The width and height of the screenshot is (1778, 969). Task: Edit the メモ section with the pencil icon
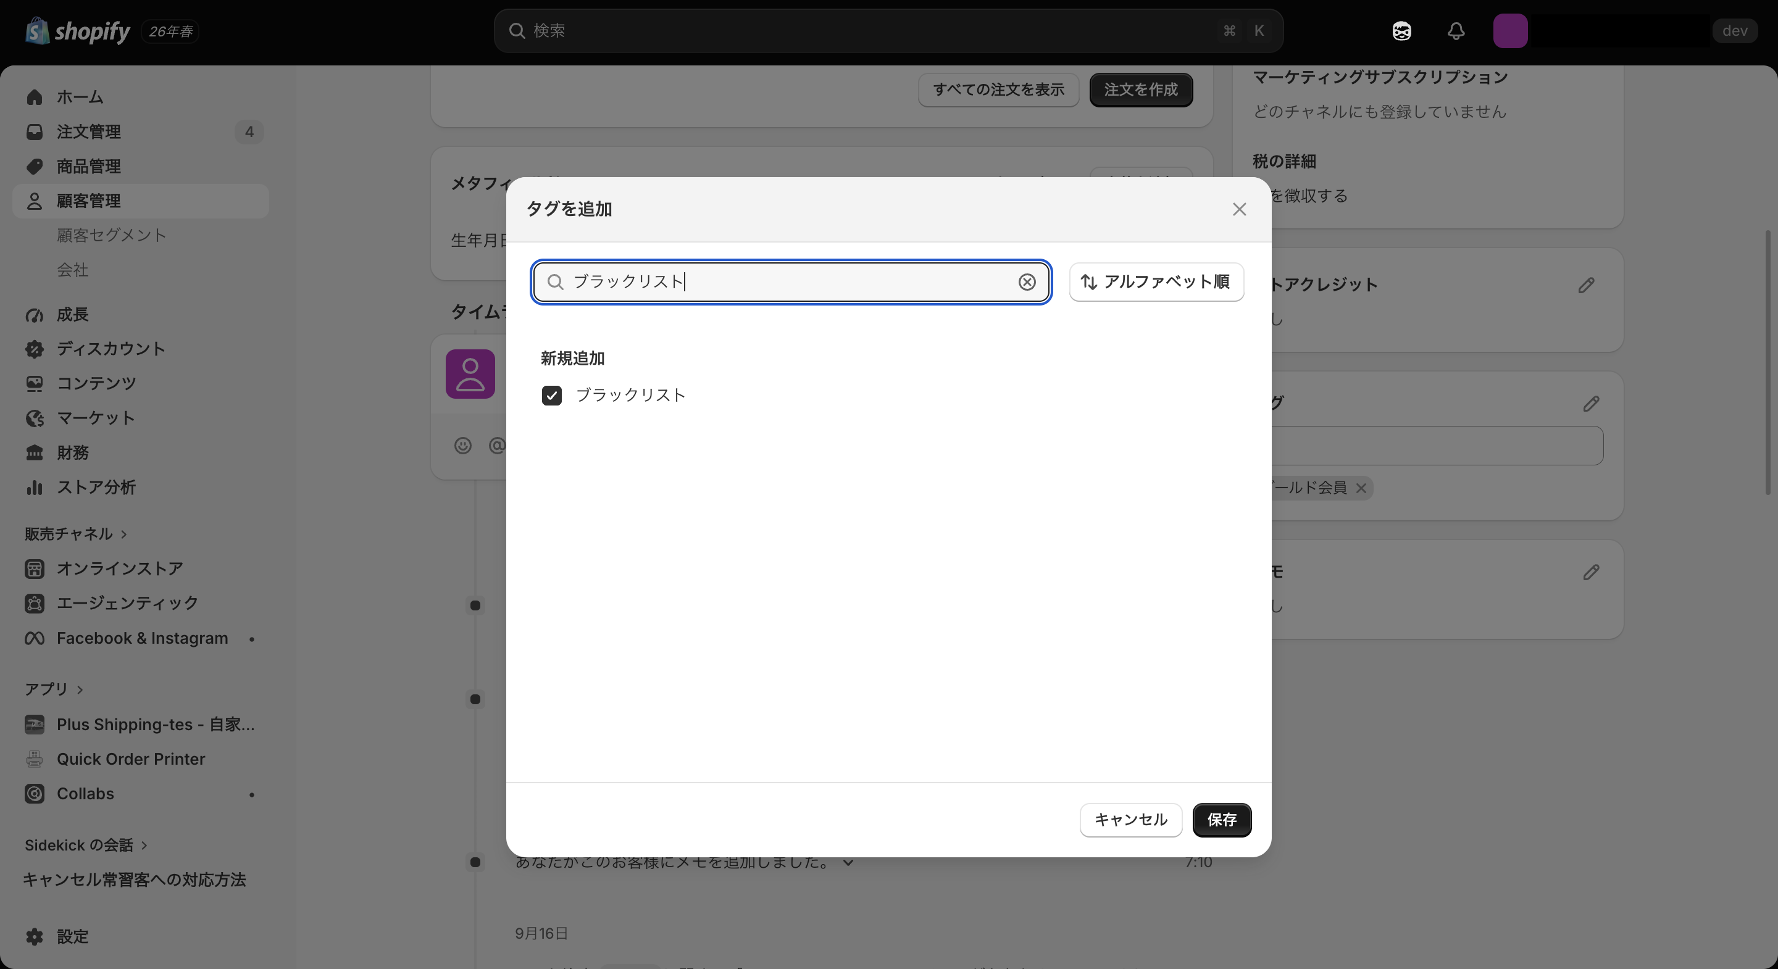coord(1590,572)
